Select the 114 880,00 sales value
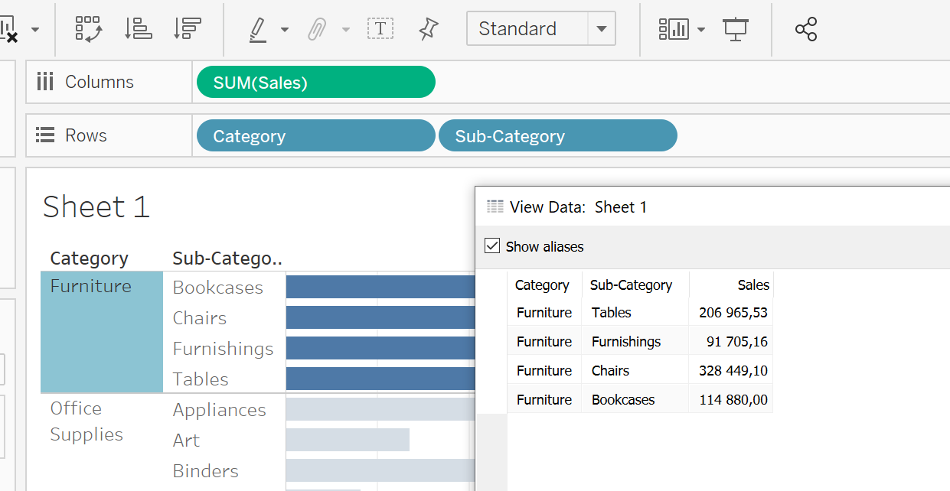Screen dimensions: 950x491 pyautogui.click(x=733, y=399)
